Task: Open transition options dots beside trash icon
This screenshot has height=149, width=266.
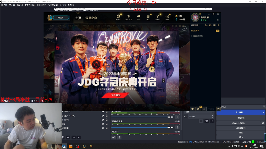Action: (212, 121)
